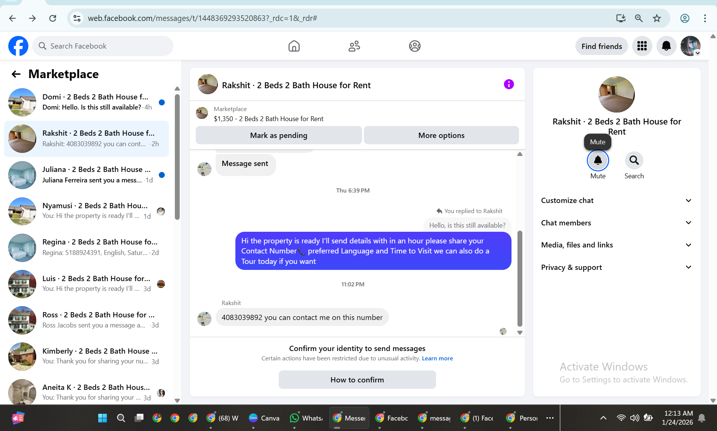Click Mark as pending button

point(279,135)
